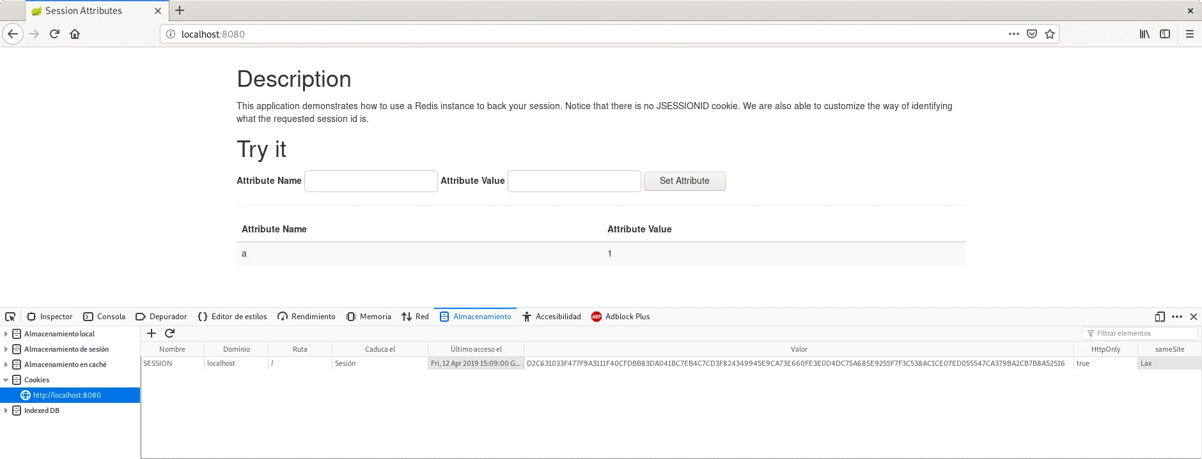Screen dimensions: 1202x459
Task: Refresh the storage cookie list
Action: point(169,333)
